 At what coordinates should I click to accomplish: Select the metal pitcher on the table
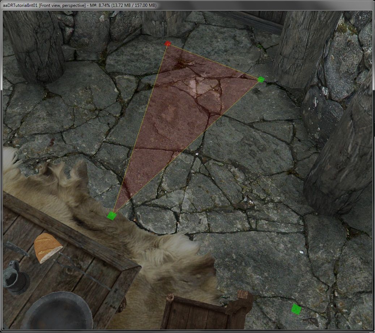16,277
